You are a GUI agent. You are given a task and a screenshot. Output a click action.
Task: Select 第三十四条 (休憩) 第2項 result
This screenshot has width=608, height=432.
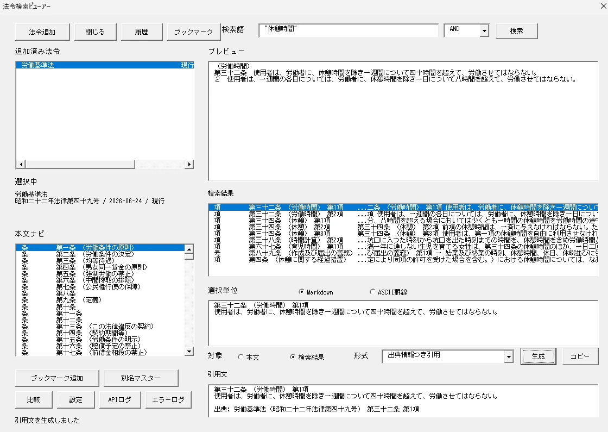coord(403,227)
